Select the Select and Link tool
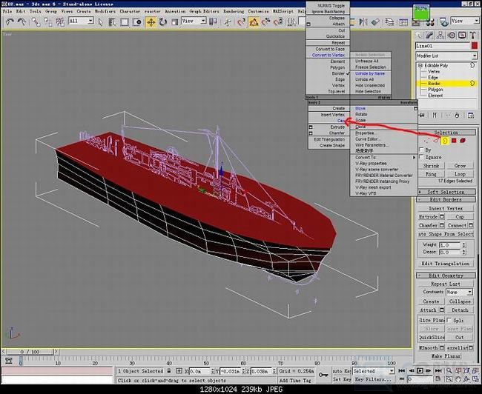The height and width of the screenshot is (394, 482). coord(36,21)
